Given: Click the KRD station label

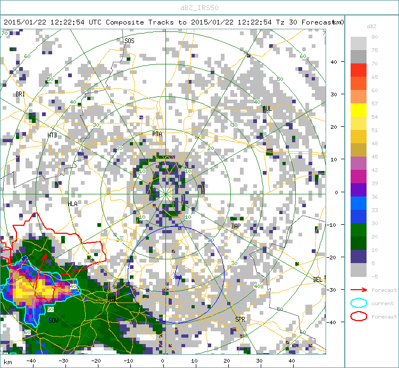Looking at the screenshot, I should point(24,257).
